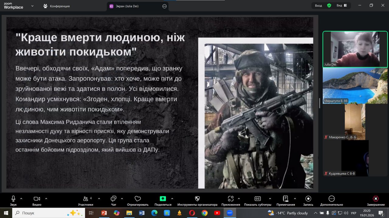This screenshot has width=389, height=218.
Task: Open PowerPoint from the Windows taskbar
Action: coord(104,213)
